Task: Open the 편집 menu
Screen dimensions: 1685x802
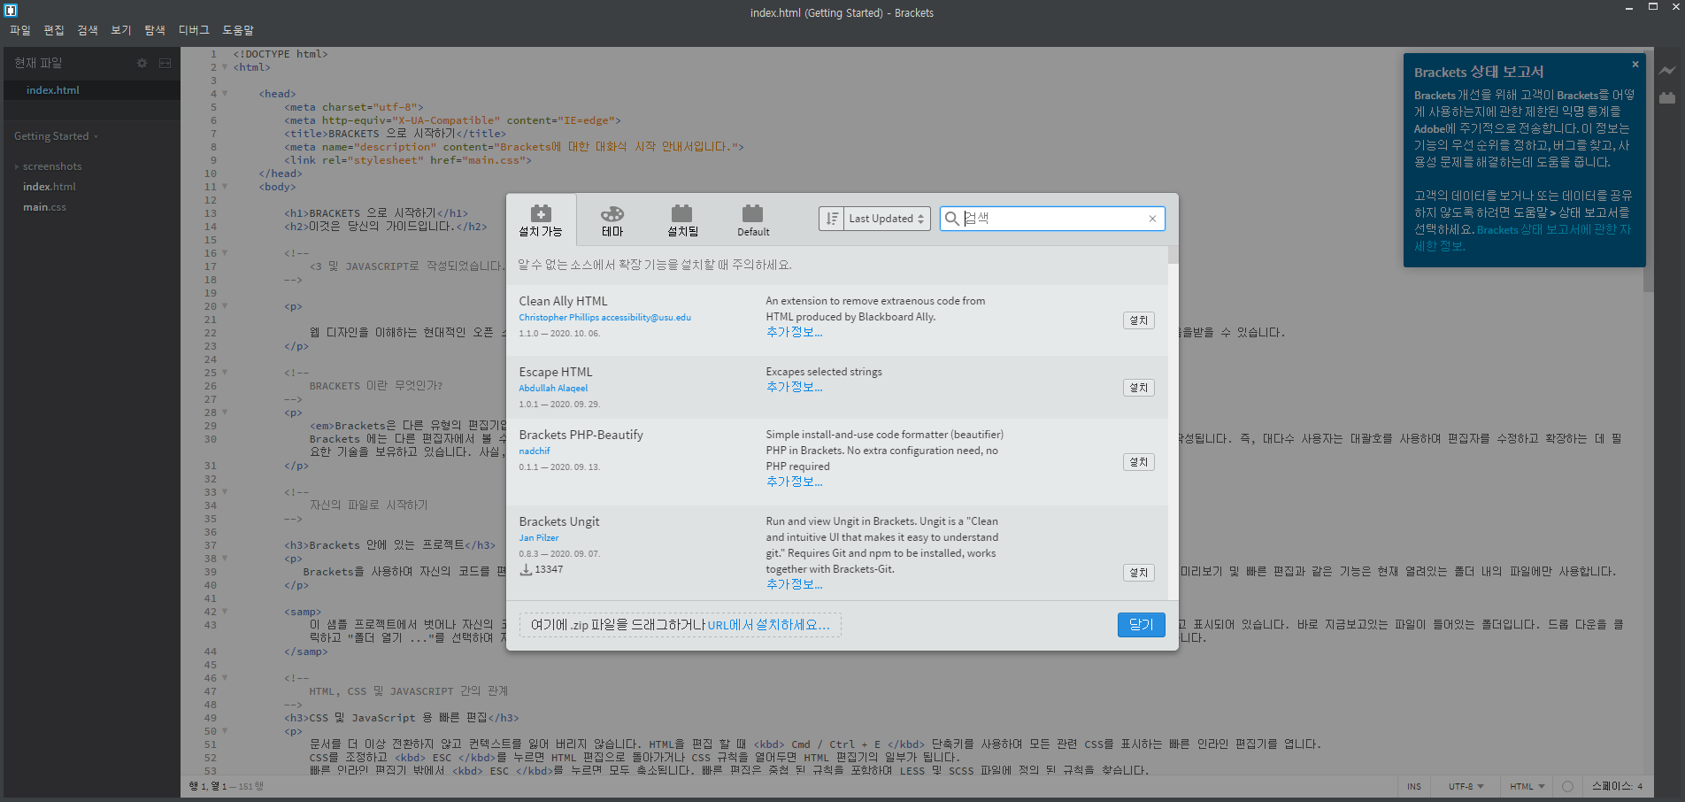Action: point(54,30)
